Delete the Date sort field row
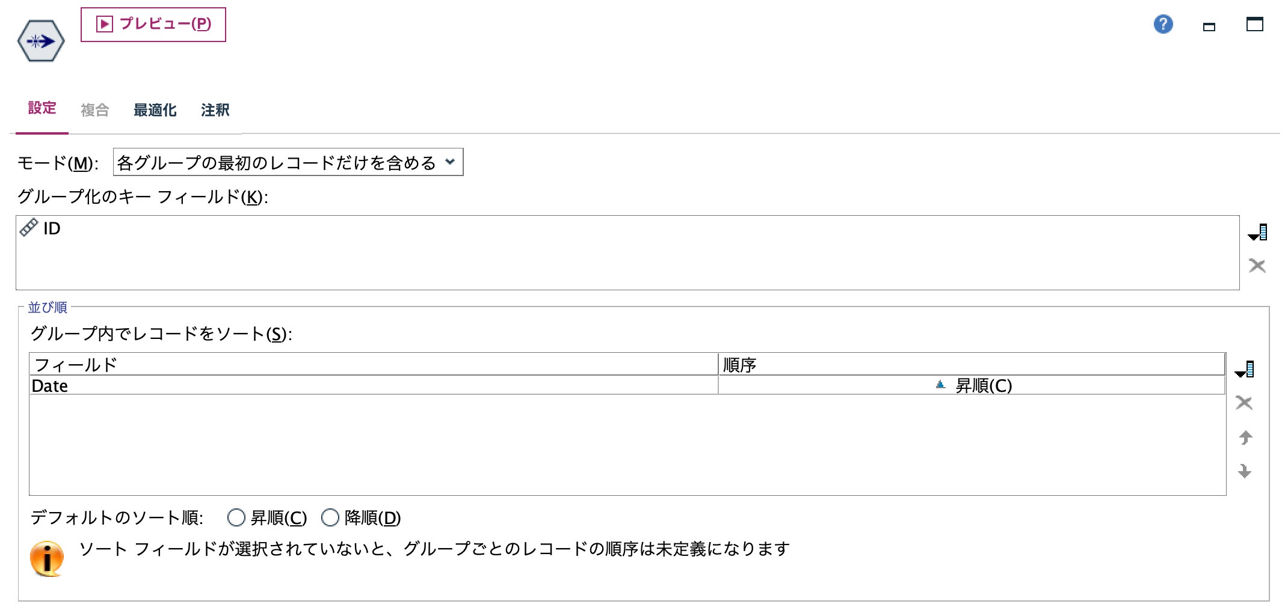 point(1245,403)
